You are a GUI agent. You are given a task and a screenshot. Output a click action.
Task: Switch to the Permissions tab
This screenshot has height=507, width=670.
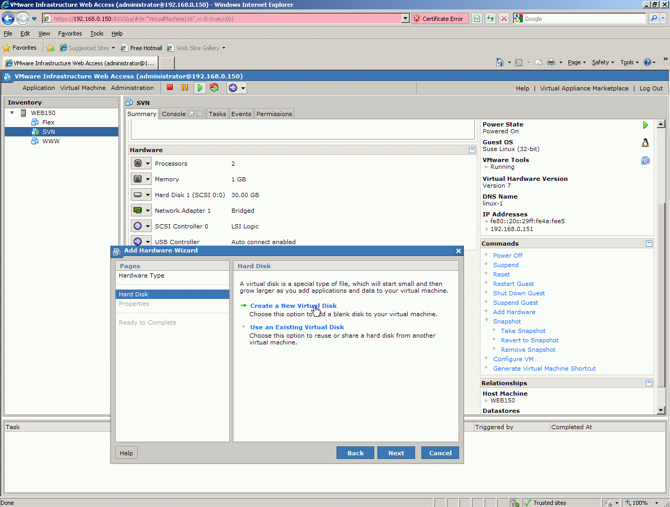click(274, 114)
